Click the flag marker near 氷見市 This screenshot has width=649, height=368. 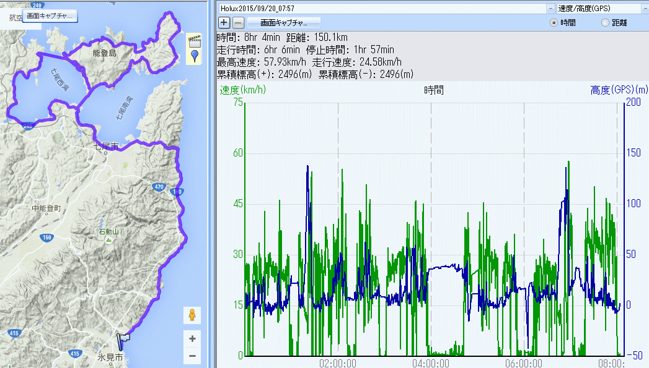pos(124,339)
